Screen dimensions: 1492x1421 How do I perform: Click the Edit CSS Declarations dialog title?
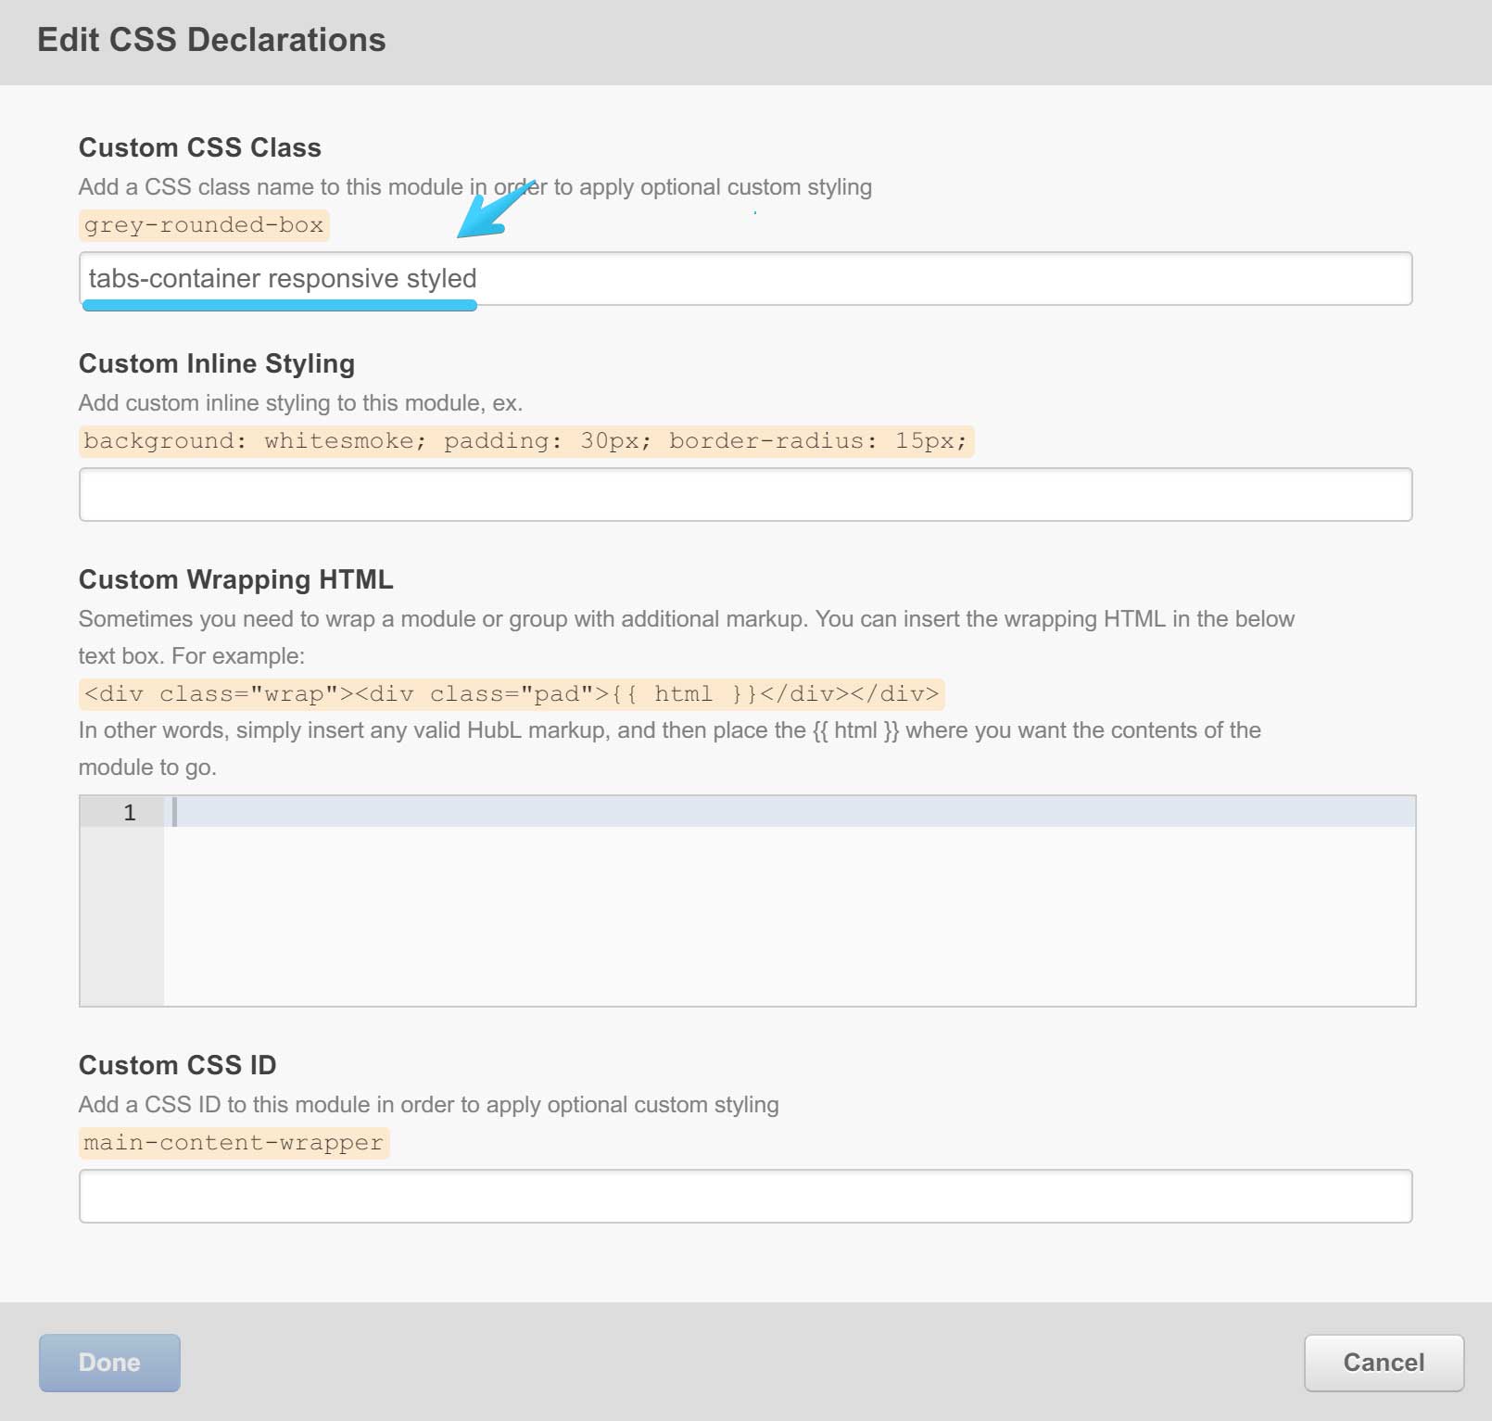click(x=211, y=40)
